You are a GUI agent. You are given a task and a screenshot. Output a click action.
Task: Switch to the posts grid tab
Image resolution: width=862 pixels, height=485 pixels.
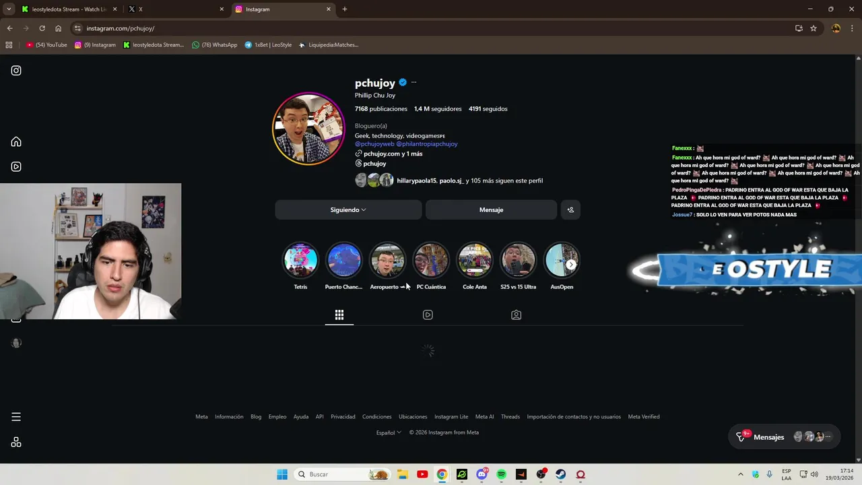339,315
